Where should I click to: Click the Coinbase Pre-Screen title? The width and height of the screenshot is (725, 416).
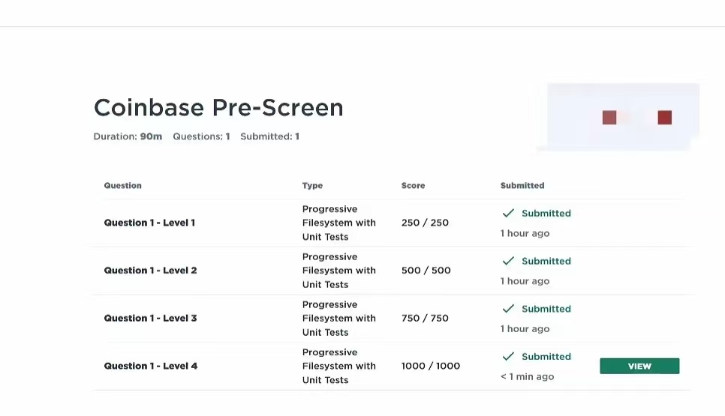(218, 108)
